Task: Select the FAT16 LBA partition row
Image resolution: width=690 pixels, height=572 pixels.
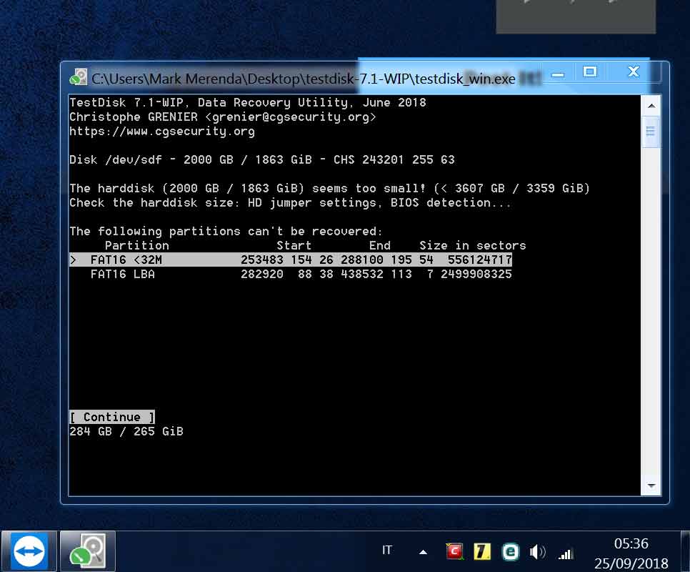Action: pyautogui.click(x=291, y=275)
